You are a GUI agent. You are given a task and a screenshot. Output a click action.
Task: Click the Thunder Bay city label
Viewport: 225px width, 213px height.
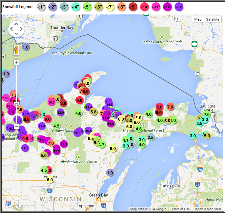point(62,28)
